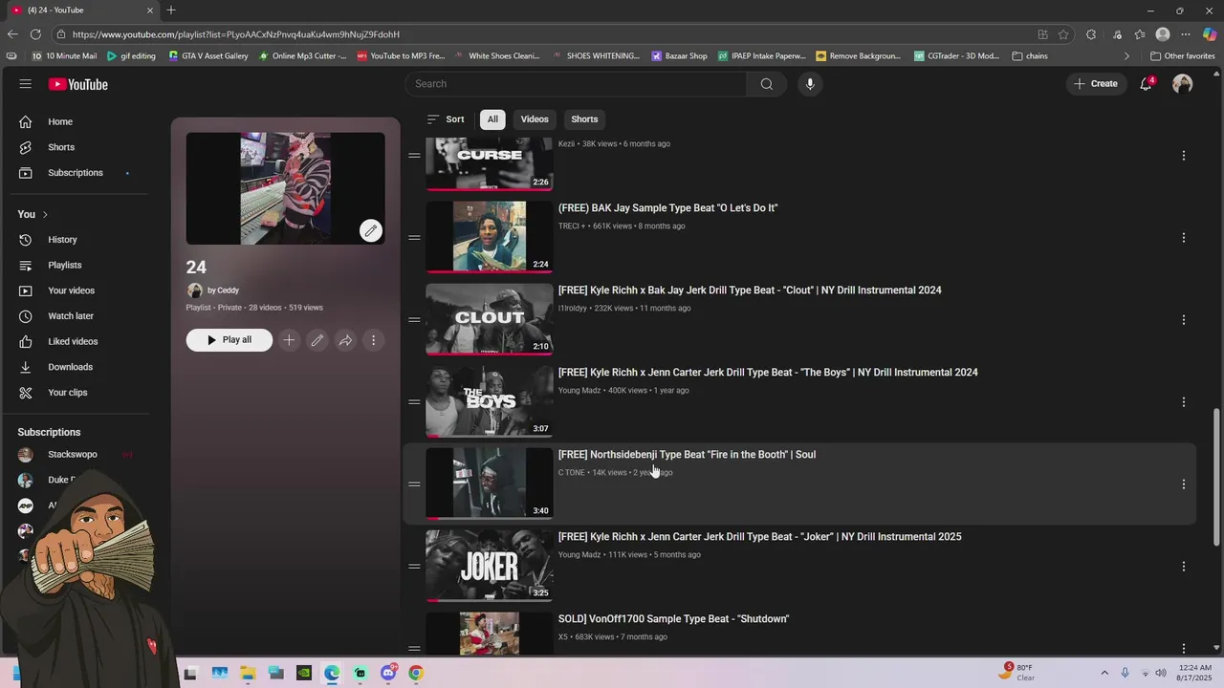Open more actions for Curse video
Image resolution: width=1224 pixels, height=688 pixels.
coord(1184,156)
